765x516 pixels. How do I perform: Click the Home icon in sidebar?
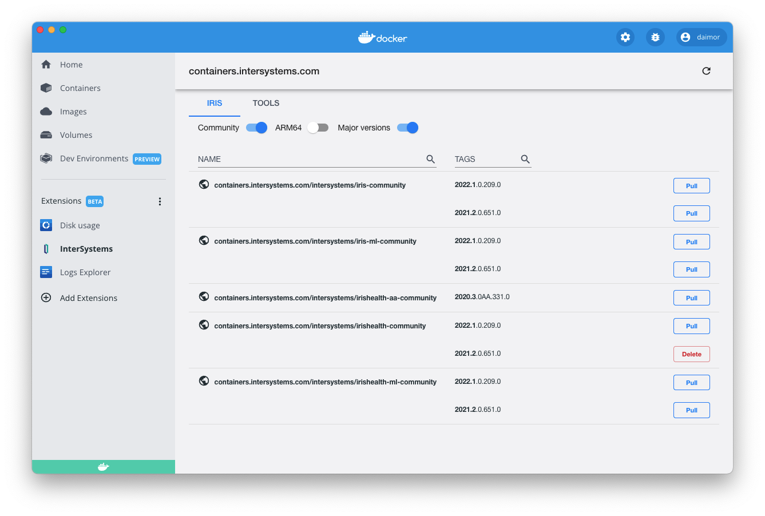coord(46,65)
